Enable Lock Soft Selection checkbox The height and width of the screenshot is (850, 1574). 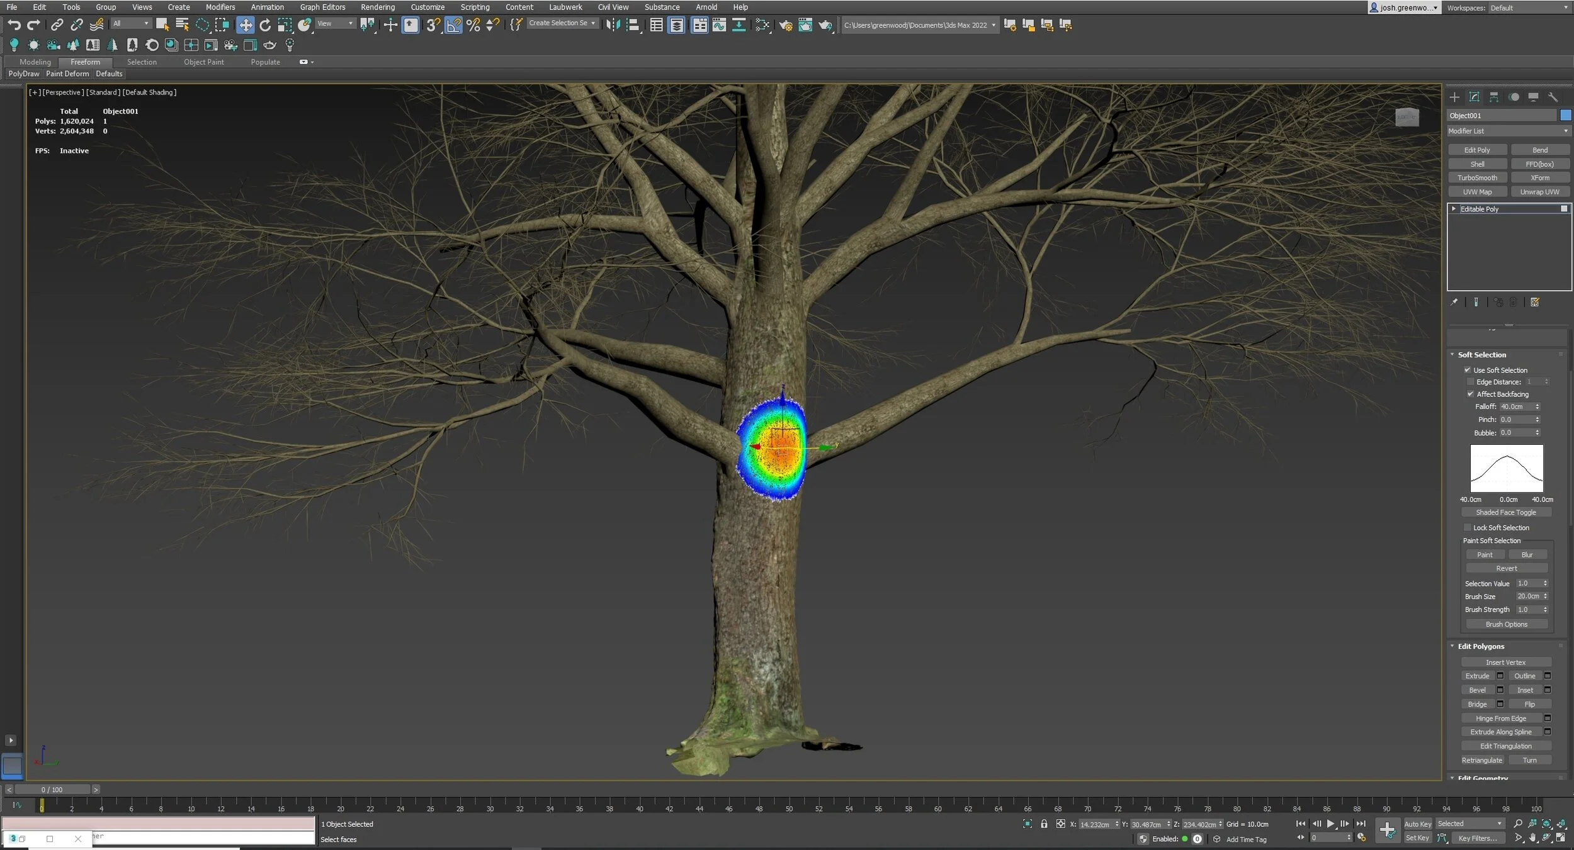click(x=1468, y=527)
